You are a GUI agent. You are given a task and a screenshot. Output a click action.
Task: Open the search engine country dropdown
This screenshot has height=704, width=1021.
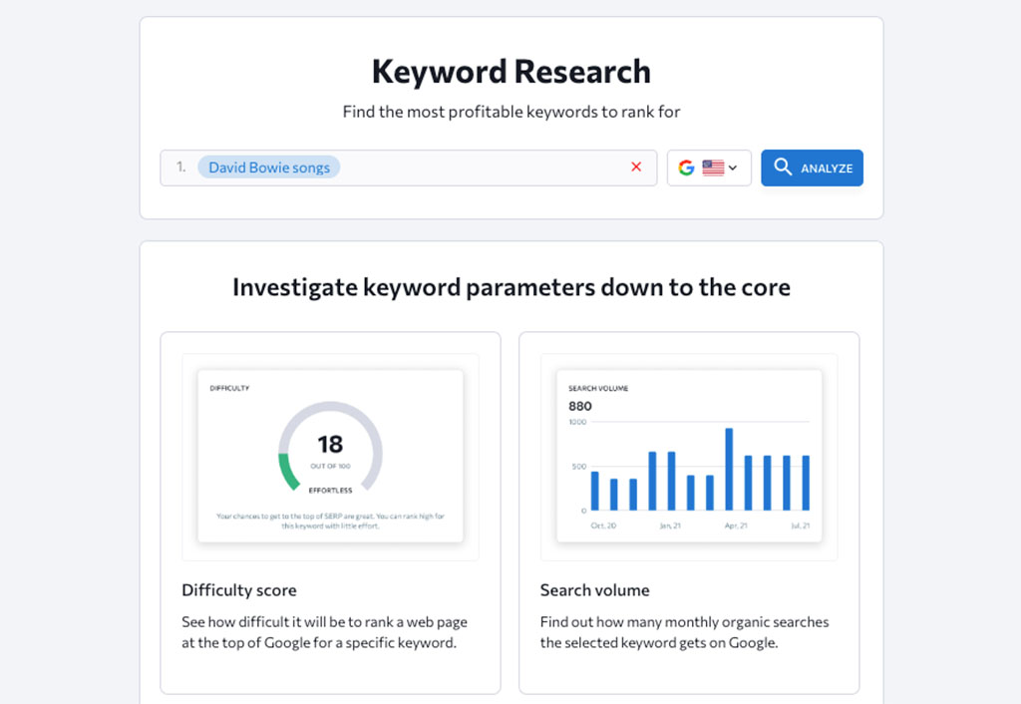pyautogui.click(x=709, y=168)
